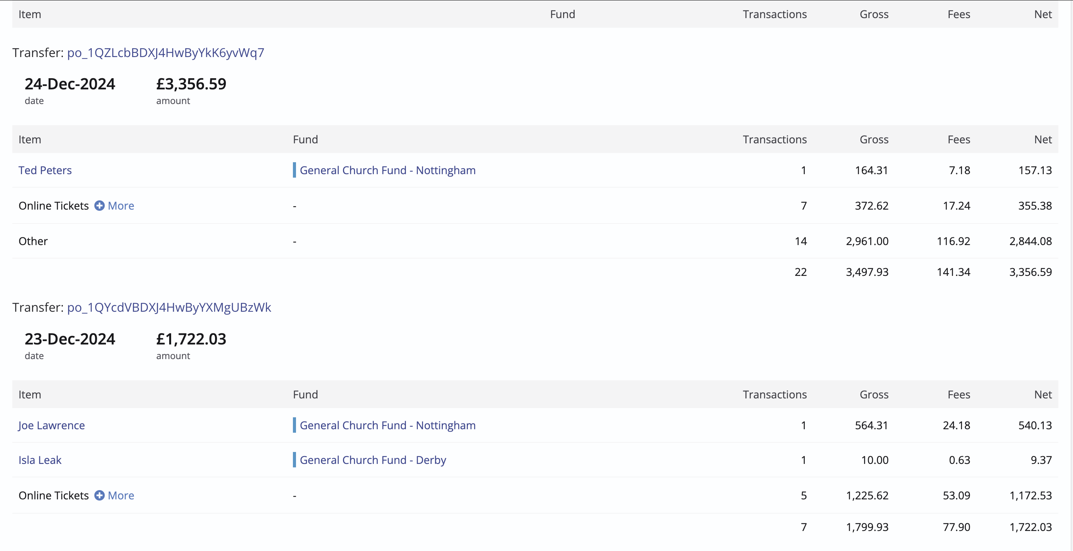The width and height of the screenshot is (1073, 551).
Task: Click total gross 3,497.93
Action: (867, 272)
